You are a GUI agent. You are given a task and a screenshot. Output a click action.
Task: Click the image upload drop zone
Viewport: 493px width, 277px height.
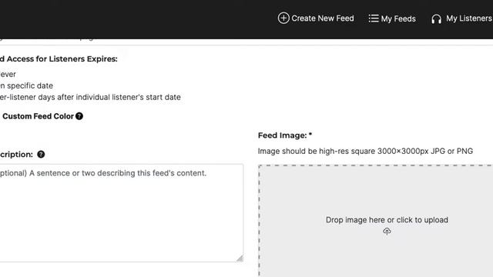376,221
